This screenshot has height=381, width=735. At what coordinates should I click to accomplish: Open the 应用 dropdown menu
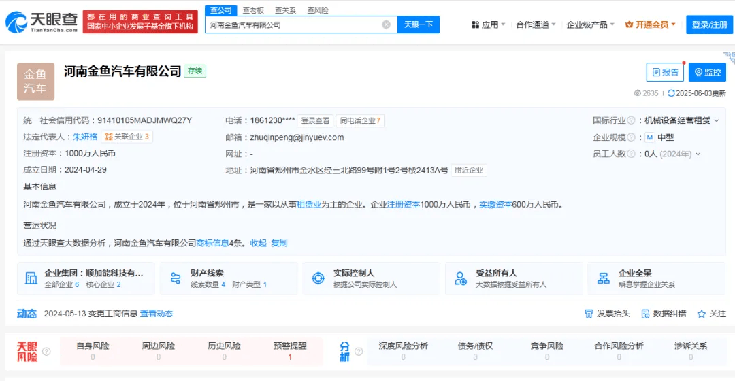[489, 25]
